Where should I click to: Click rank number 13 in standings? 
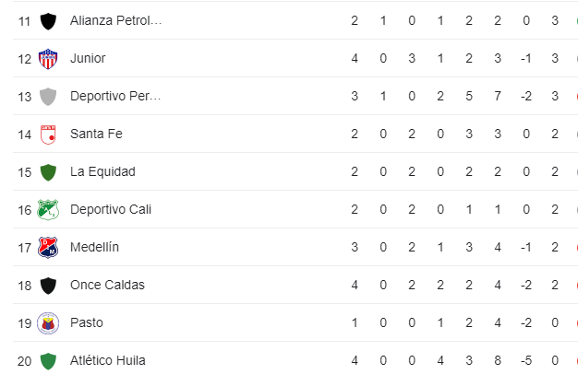[x=25, y=97]
